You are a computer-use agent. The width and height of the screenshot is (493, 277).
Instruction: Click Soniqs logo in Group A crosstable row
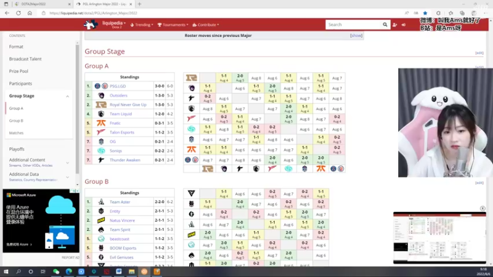191,129
